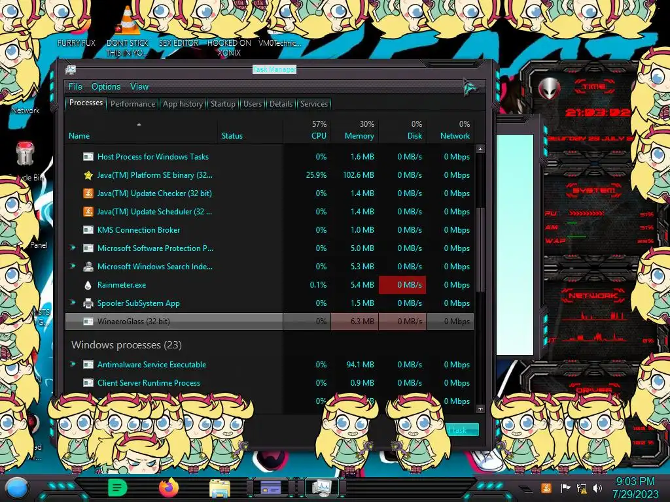Click the HOOKED ON XONIX desktop shortcut label
Screen dimensions: 670x502
(229, 48)
